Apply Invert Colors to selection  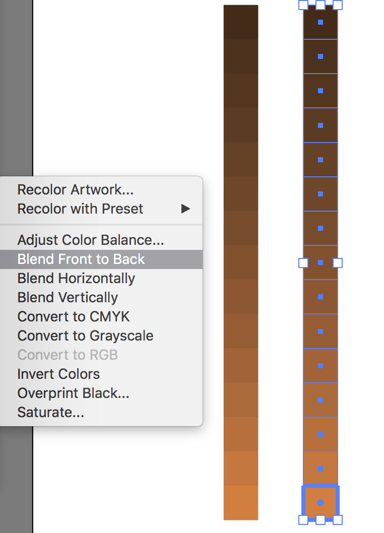(58, 374)
